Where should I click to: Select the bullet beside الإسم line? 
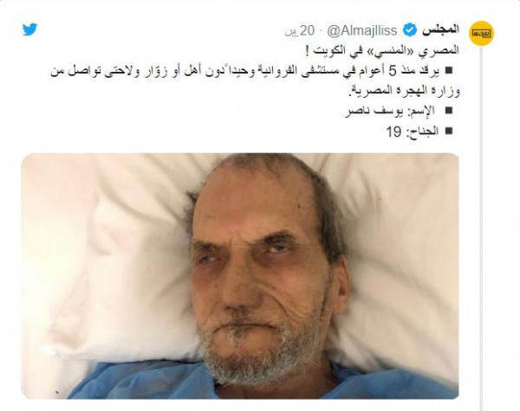(x=449, y=111)
